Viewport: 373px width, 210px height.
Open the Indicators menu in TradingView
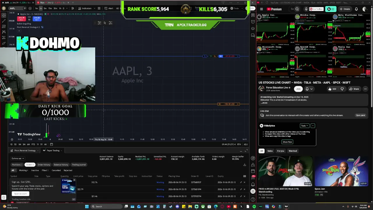tap(85, 8)
